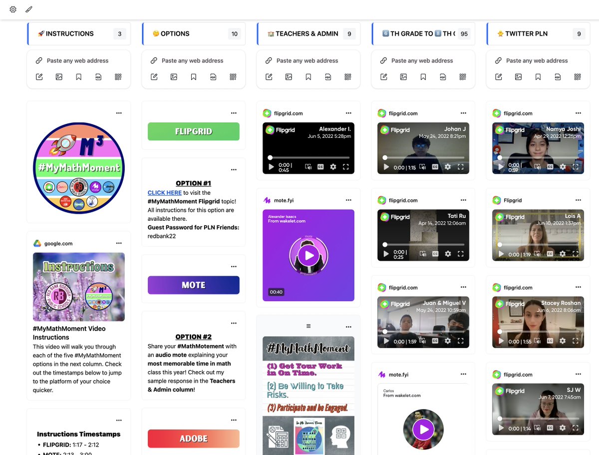Open the apps grid icon under TWITTER PLN
This screenshot has height=455, width=599.
point(578,77)
